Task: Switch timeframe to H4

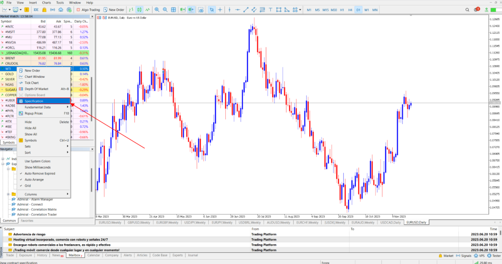Action: (x=350, y=10)
